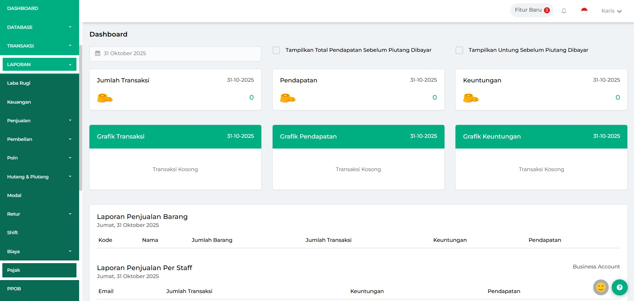Image resolution: width=634 pixels, height=301 pixels.
Task: Click the coins icon in Pendapatan card
Action: click(288, 98)
